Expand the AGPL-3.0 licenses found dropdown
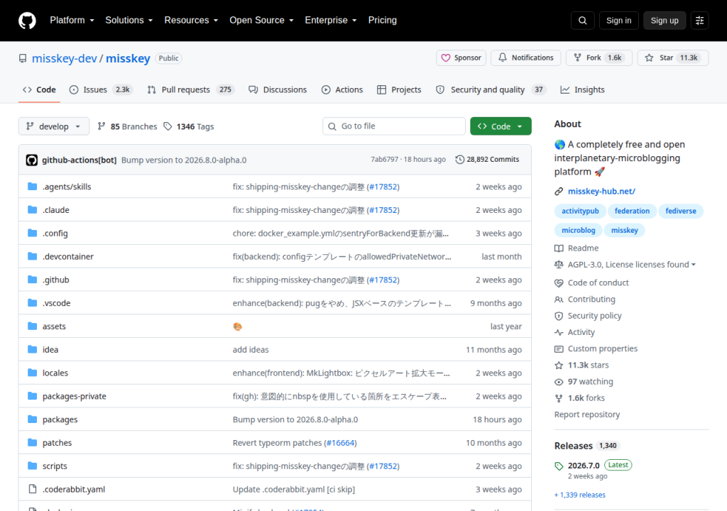727x511 pixels. coord(631,264)
